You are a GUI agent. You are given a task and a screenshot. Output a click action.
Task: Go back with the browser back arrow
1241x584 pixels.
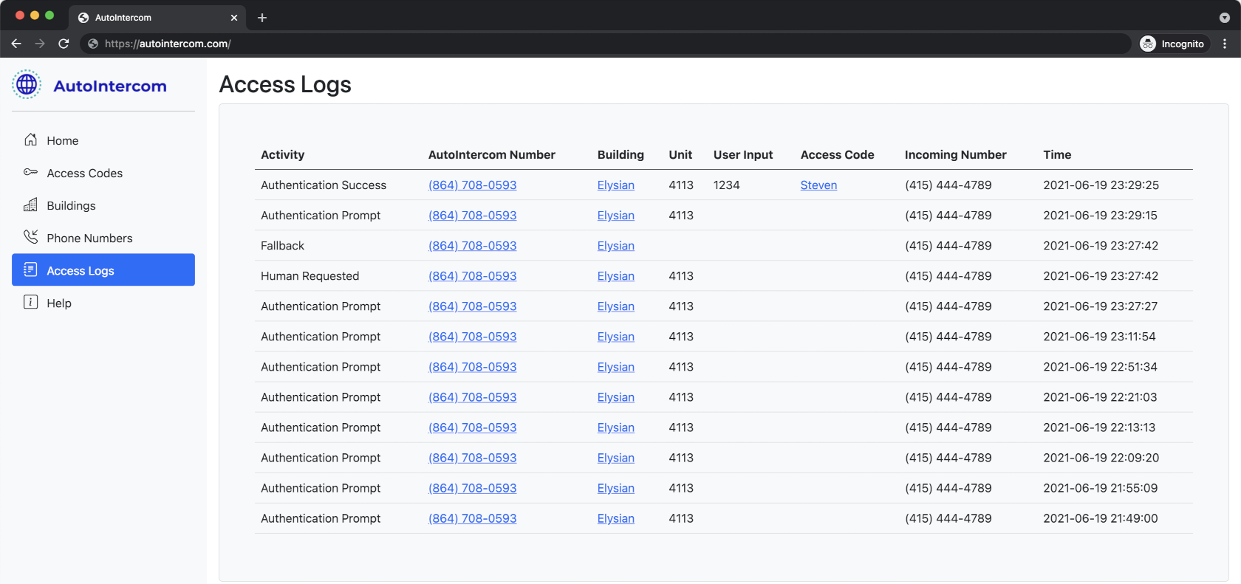[x=16, y=44]
